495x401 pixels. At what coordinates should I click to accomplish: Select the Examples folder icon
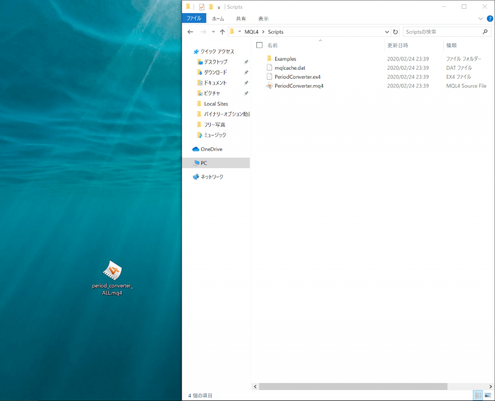pyautogui.click(x=269, y=59)
